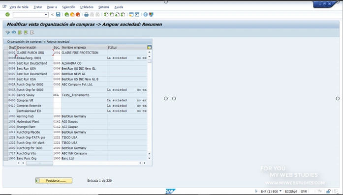The width and height of the screenshot is (343, 195).
Task: Click the Undo change icon
Action: point(14,32)
